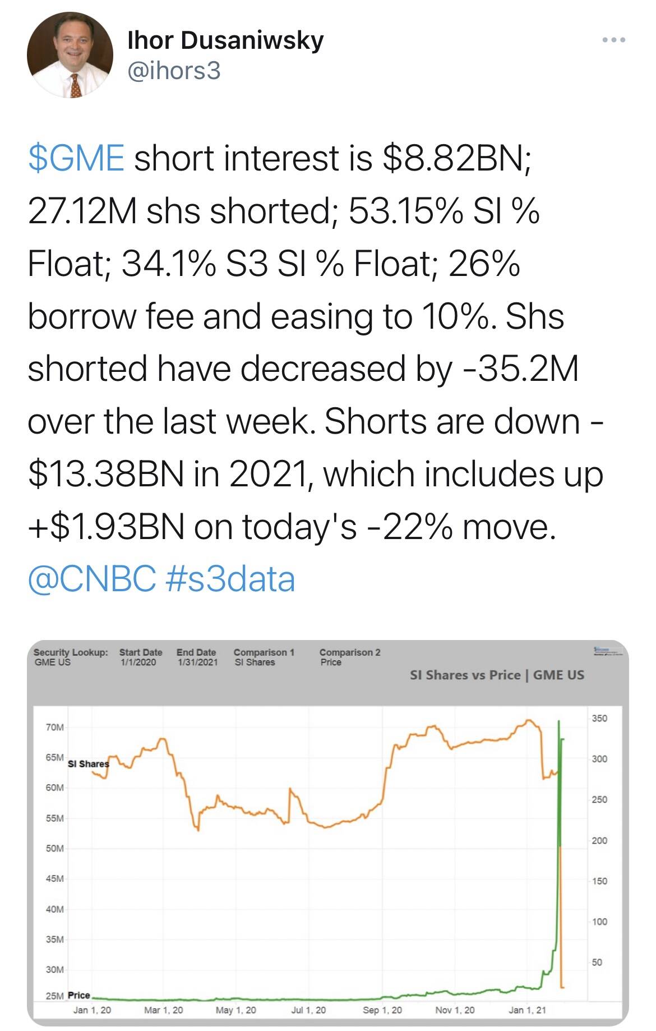656x1031 pixels.
Task: Open Ihor Dusaniwsky's profile picture
Action: tap(70, 55)
